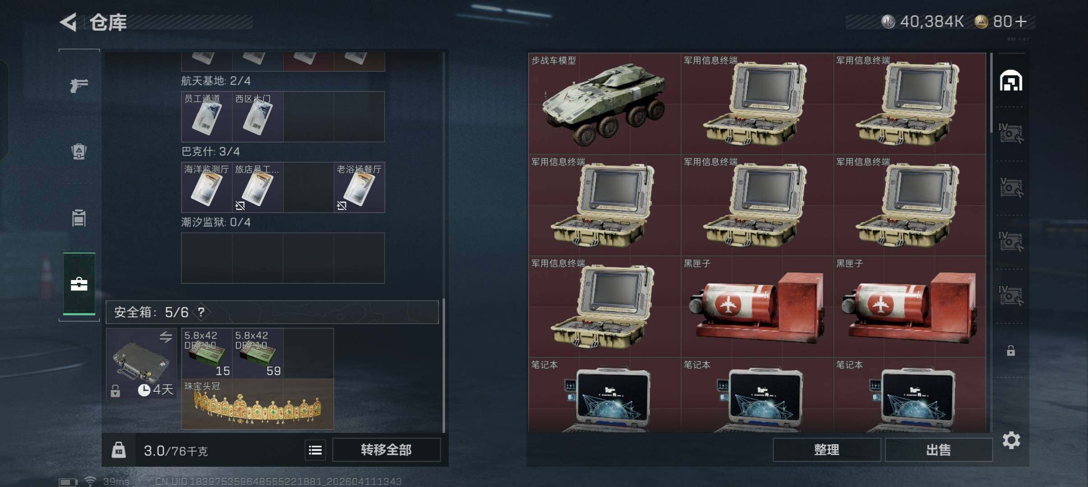The height and width of the screenshot is (487, 1088).
Task: Toggle the swap arrows on the safe box
Action: tap(166, 337)
